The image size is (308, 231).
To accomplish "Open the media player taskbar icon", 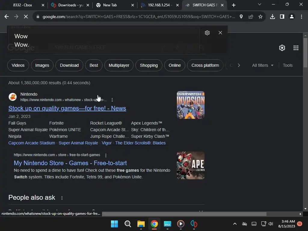I will [181, 224].
